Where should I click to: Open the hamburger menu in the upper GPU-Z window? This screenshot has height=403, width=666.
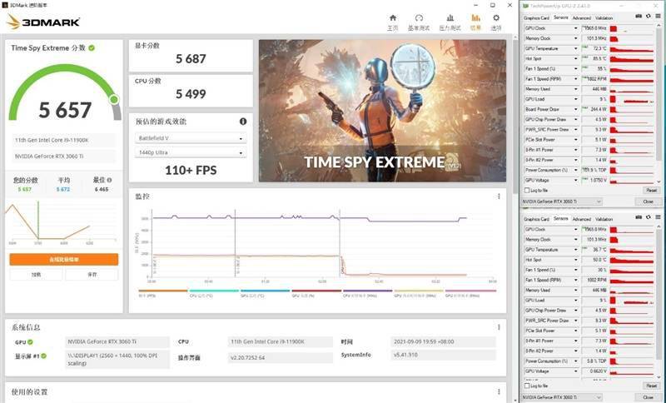(x=658, y=16)
